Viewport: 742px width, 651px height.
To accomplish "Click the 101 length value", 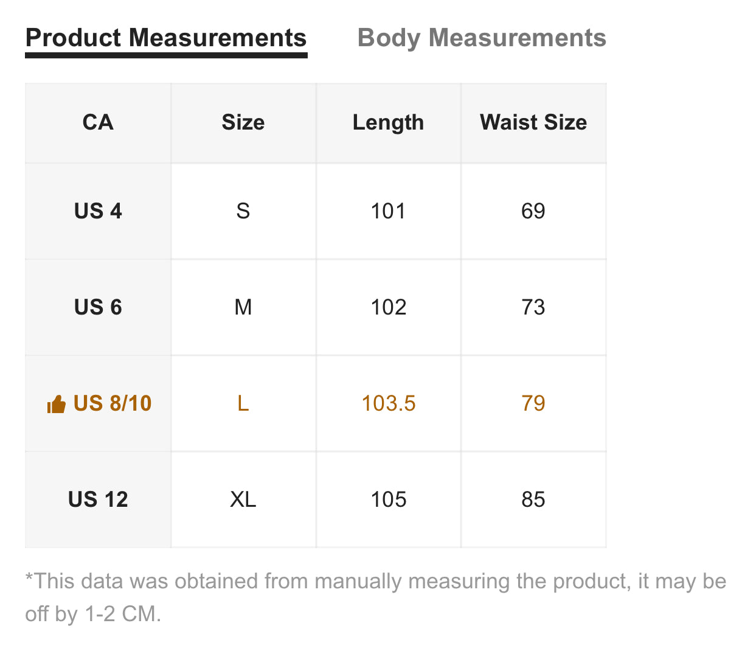I will [388, 211].
